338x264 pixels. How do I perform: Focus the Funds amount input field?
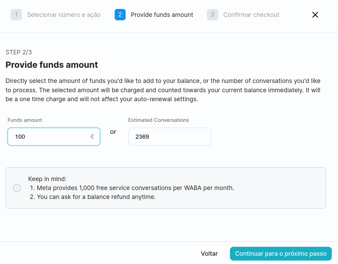click(x=54, y=137)
